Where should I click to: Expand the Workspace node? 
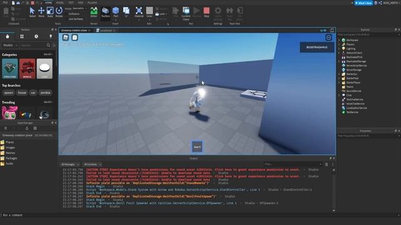tap(340, 40)
